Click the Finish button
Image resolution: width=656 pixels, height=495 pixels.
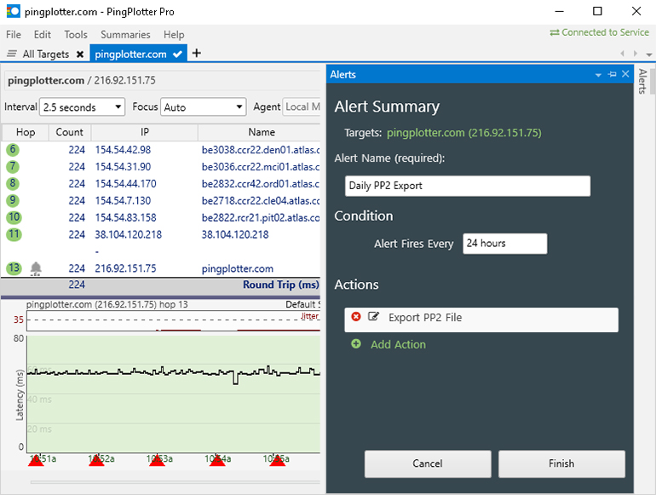pos(561,463)
